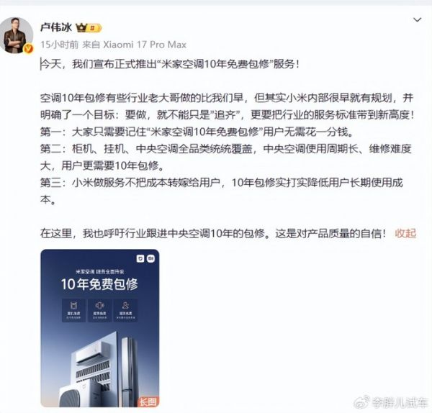Image resolution: width=432 pixels, height=413 pixels.
Task: Click the Mi logo in poster corner
Action: coord(150,258)
